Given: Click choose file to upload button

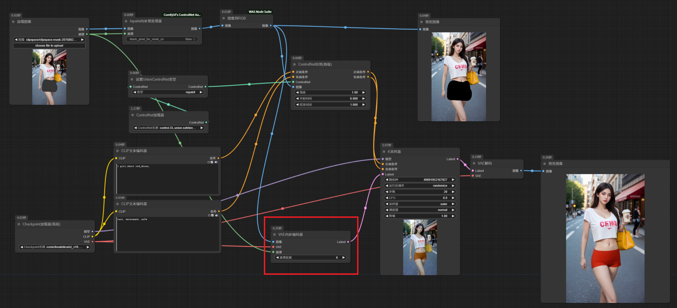Looking at the screenshot, I should point(49,46).
